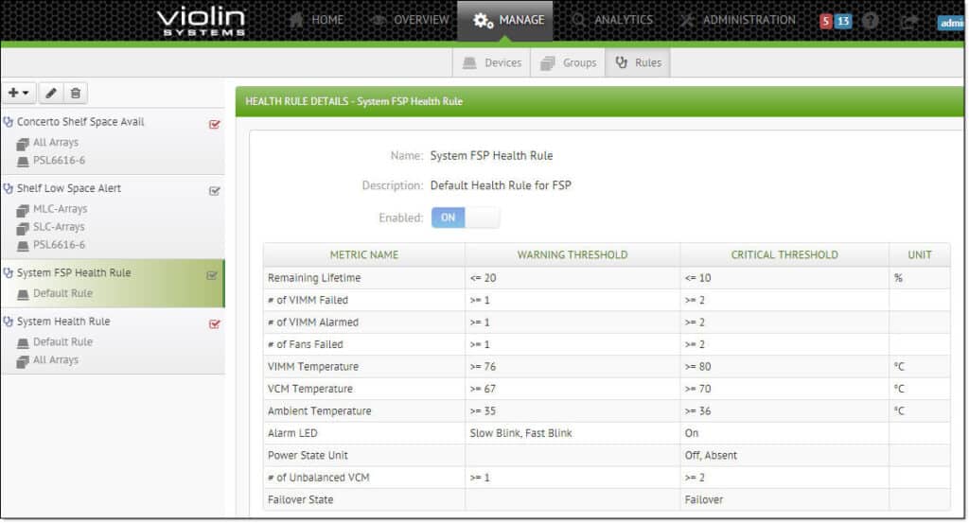Click the WARNING THRESHOLD column header

point(573,255)
